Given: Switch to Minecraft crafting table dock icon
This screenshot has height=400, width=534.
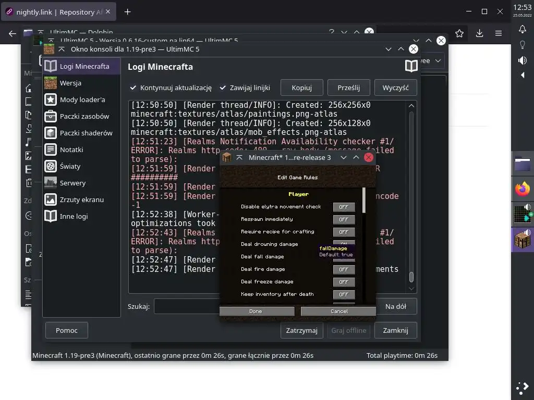Looking at the screenshot, I should [523, 240].
